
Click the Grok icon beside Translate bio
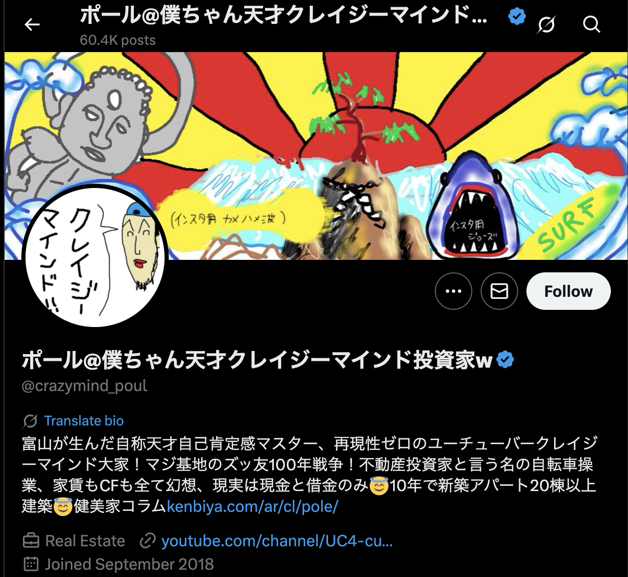(x=31, y=421)
